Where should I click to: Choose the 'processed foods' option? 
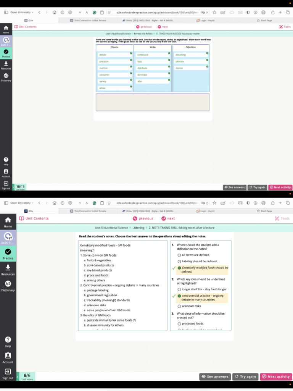tap(191, 323)
